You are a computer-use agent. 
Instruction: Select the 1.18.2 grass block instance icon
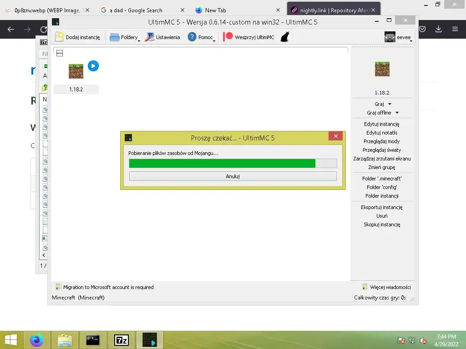click(x=76, y=71)
